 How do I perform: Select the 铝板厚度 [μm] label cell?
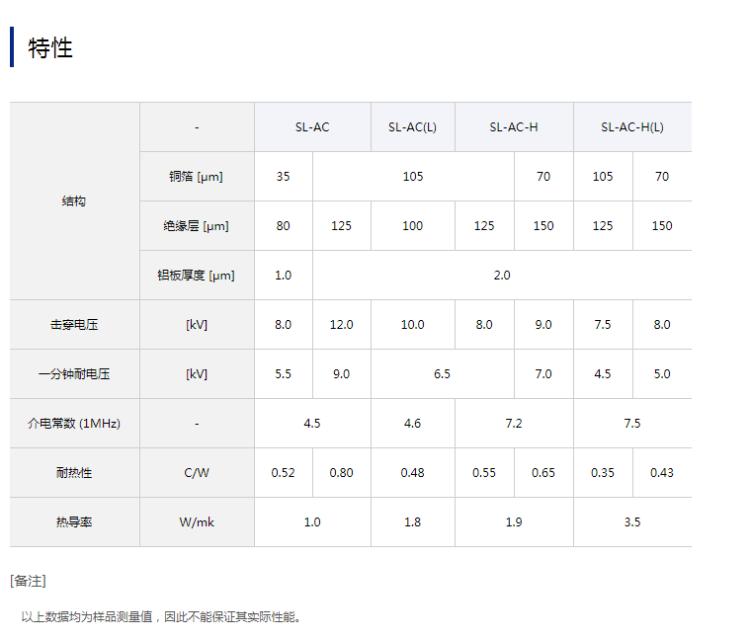tap(197, 276)
